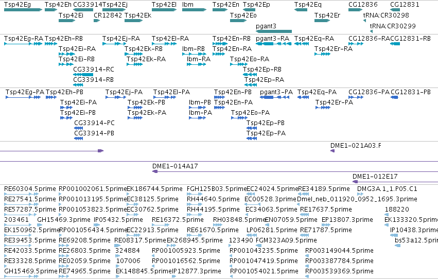The width and height of the screenshot is (438, 279).
Task: Click the Tsp42Eh gene feature
Action: pyautogui.click(x=51, y=10)
